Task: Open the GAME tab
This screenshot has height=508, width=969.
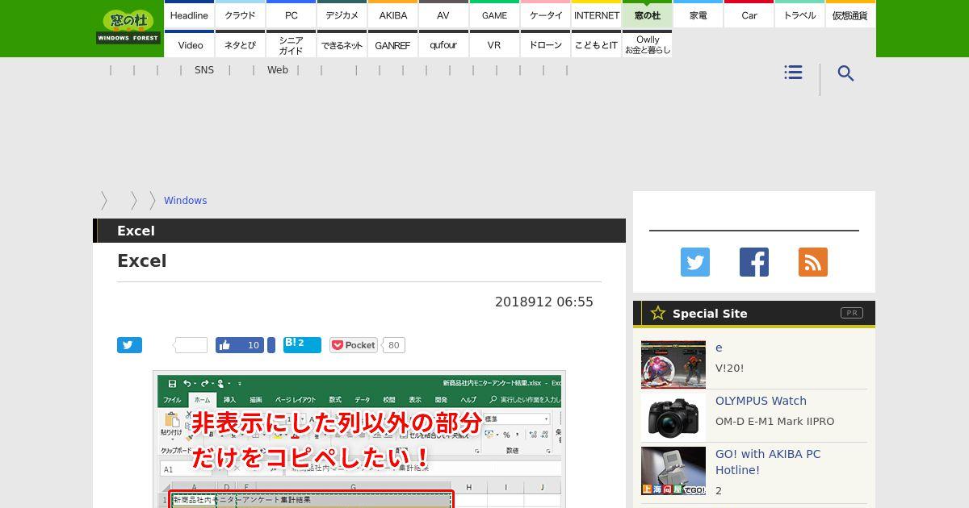Action: click(494, 15)
